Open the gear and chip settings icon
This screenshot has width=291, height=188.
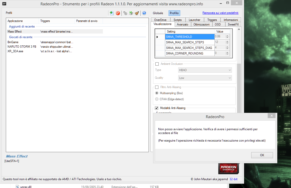[x=125, y=13]
